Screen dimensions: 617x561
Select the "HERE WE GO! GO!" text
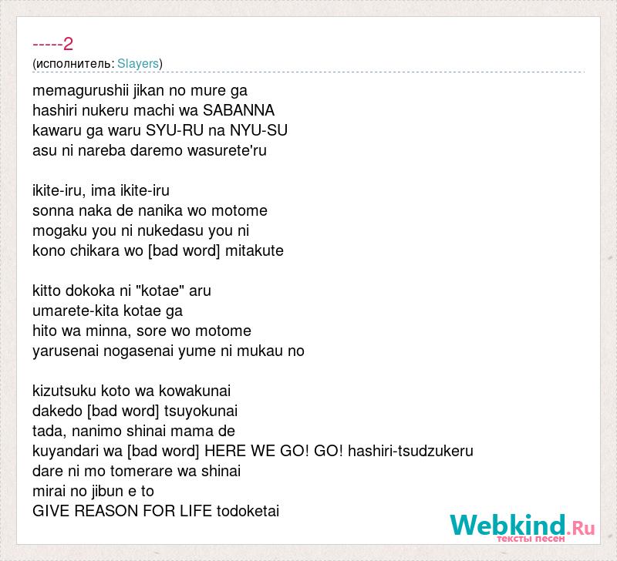tap(275, 452)
